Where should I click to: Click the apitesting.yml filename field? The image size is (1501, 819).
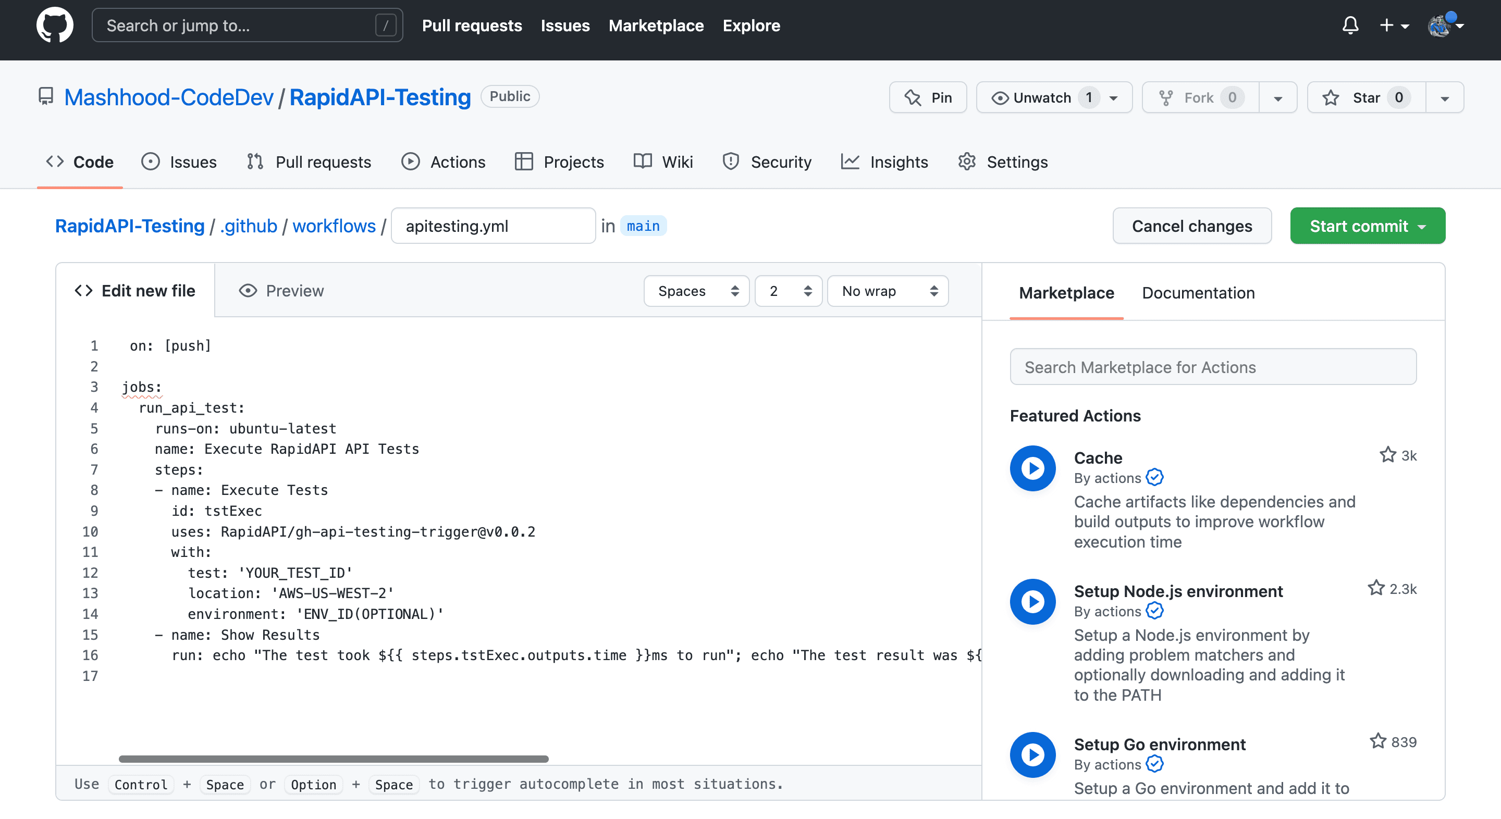pos(493,226)
